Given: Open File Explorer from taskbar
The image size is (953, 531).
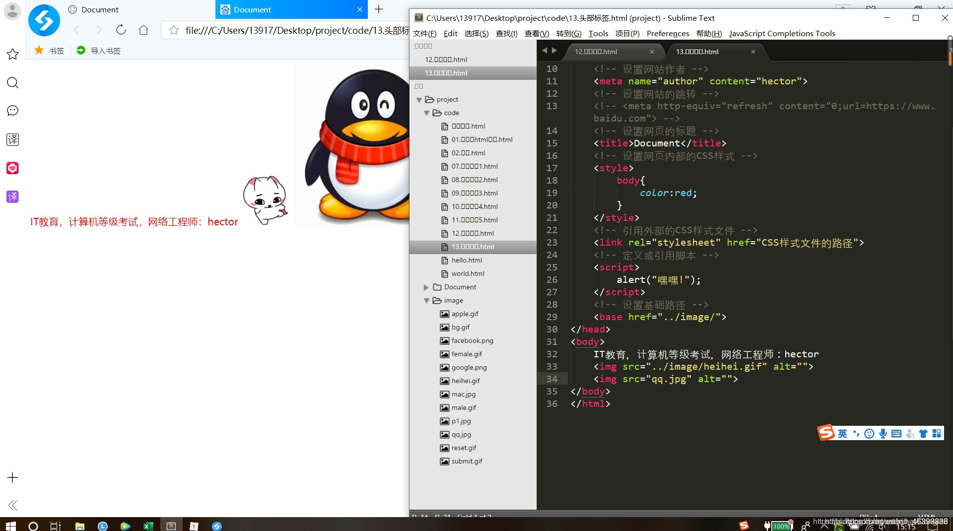Looking at the screenshot, I should (79, 526).
